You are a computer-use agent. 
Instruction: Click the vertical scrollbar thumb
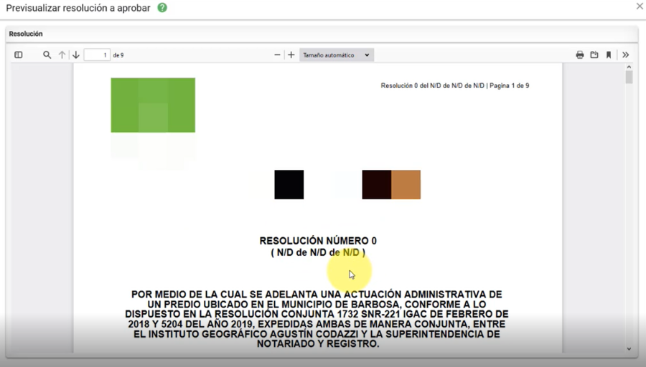tap(629, 78)
